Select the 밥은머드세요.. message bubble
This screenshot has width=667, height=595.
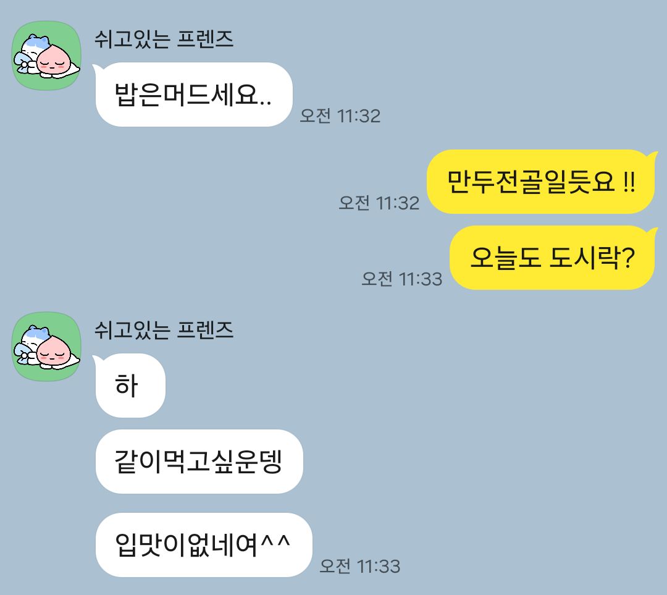(193, 95)
